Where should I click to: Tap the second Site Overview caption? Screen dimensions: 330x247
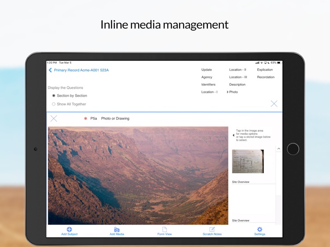pyautogui.click(x=241, y=221)
